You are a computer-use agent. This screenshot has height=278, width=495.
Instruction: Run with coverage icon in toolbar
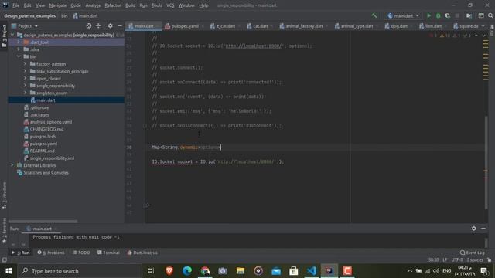click(448, 15)
